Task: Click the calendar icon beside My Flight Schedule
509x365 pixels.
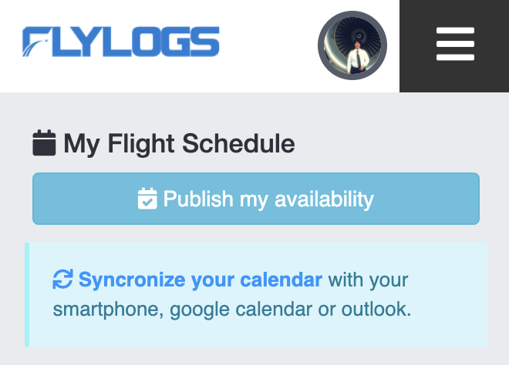Action: click(x=45, y=143)
